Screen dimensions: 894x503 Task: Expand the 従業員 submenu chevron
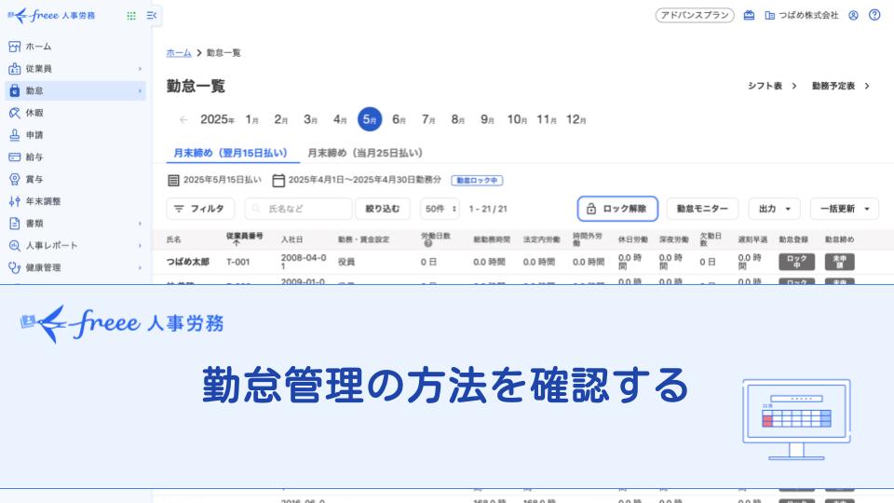(140, 69)
